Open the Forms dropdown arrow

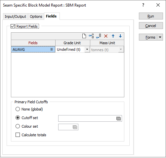[x=160, y=37]
